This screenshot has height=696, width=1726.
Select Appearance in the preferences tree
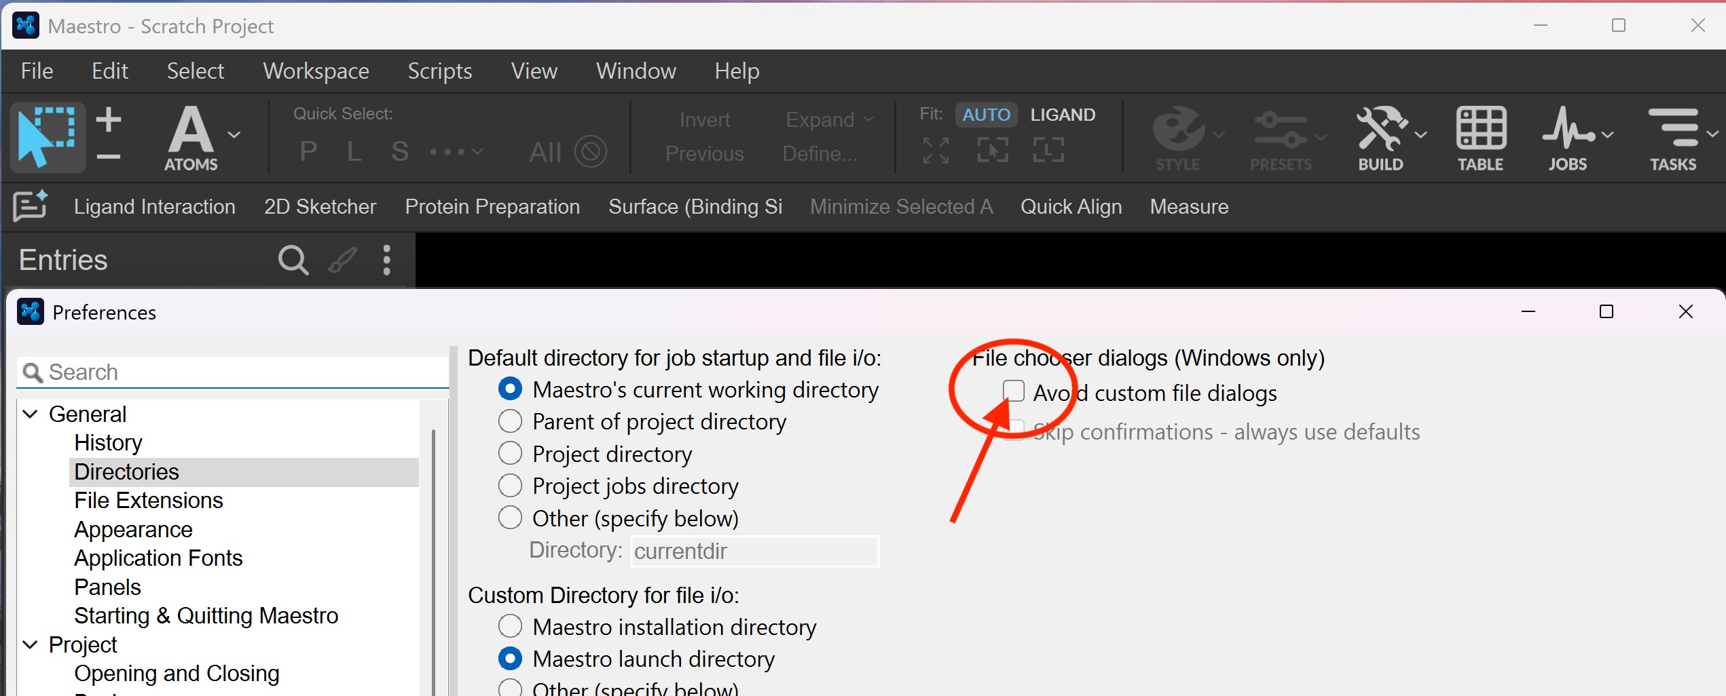134,529
